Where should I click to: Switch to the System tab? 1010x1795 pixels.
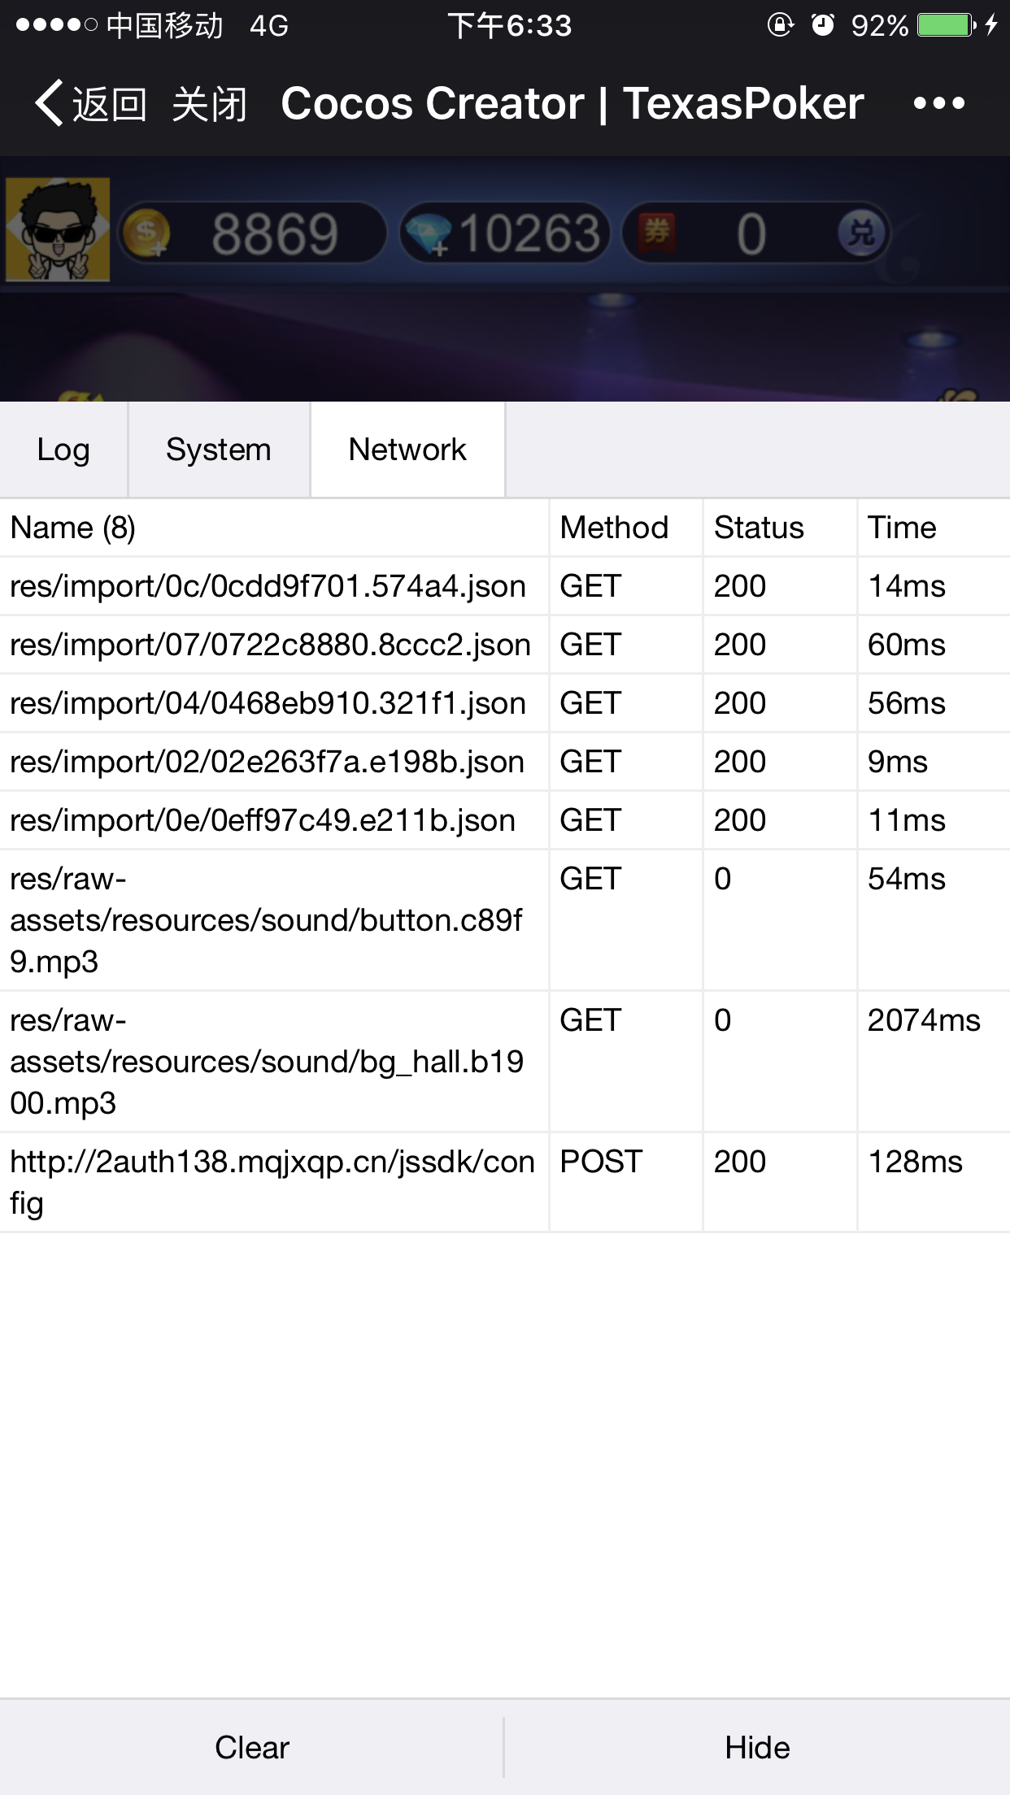[x=219, y=450]
